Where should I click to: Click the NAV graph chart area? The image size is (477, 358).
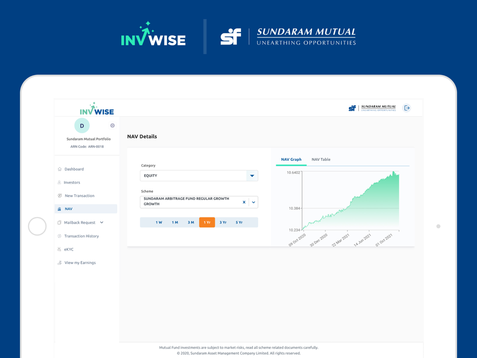click(x=351, y=201)
